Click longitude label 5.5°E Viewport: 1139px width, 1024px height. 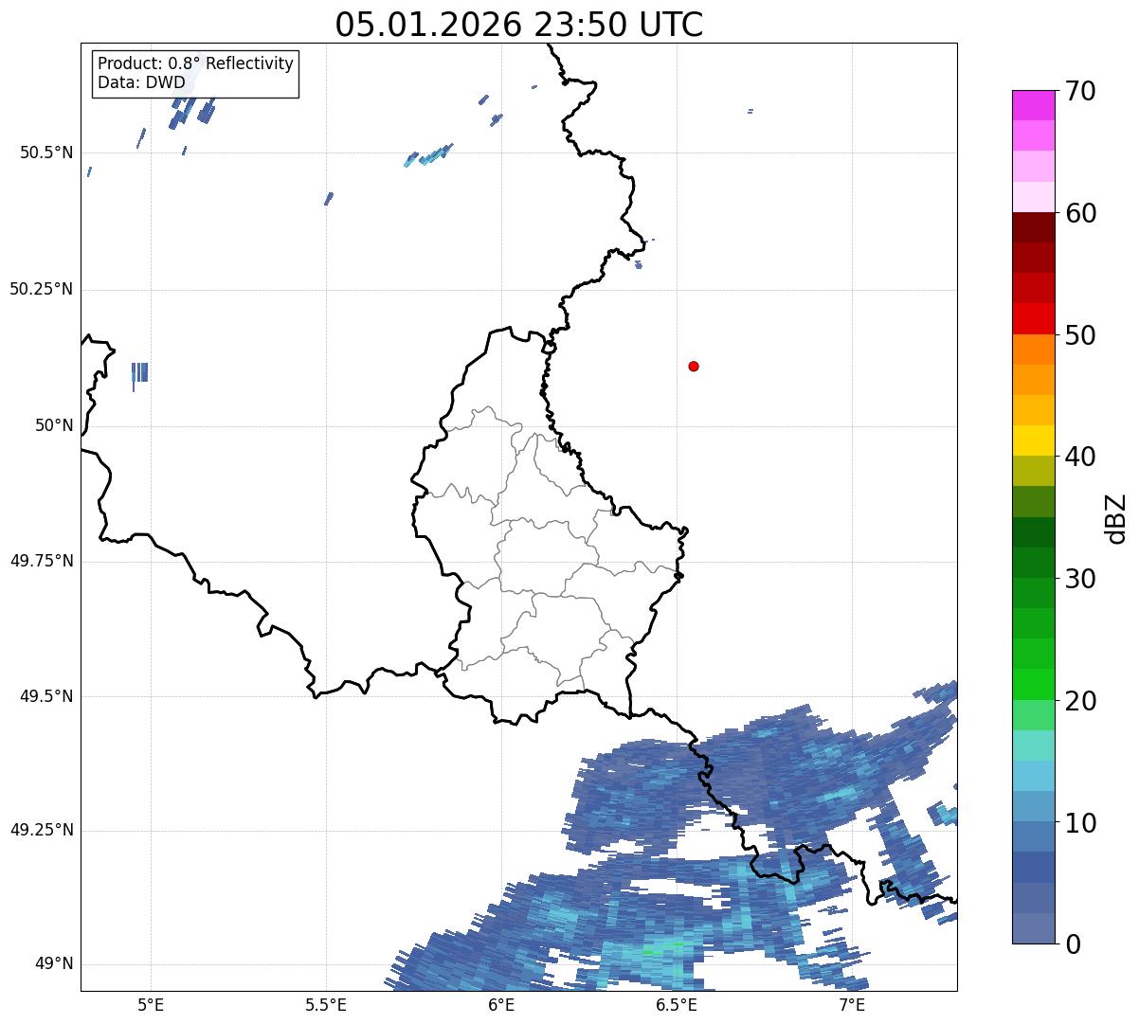[x=326, y=1005]
